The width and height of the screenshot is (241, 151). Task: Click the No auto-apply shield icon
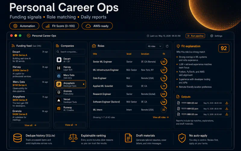point(182,138)
